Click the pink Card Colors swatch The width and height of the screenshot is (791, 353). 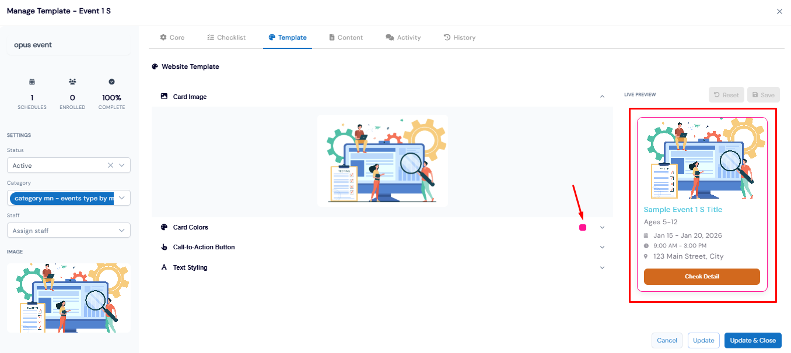(583, 228)
